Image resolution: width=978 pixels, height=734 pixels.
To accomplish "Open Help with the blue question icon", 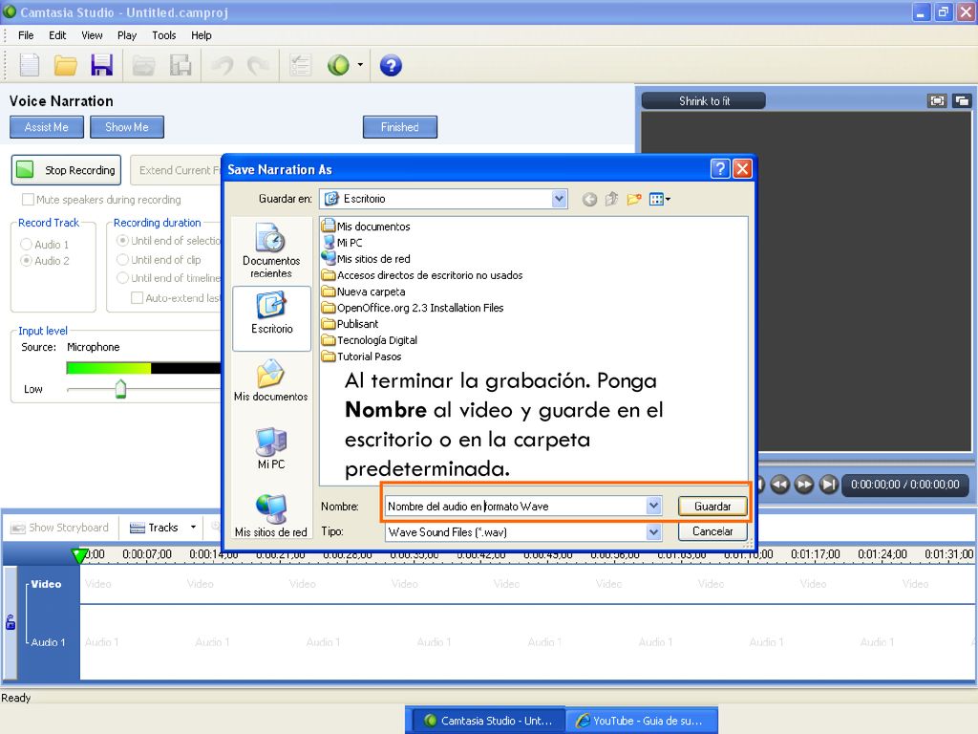I will coord(391,65).
